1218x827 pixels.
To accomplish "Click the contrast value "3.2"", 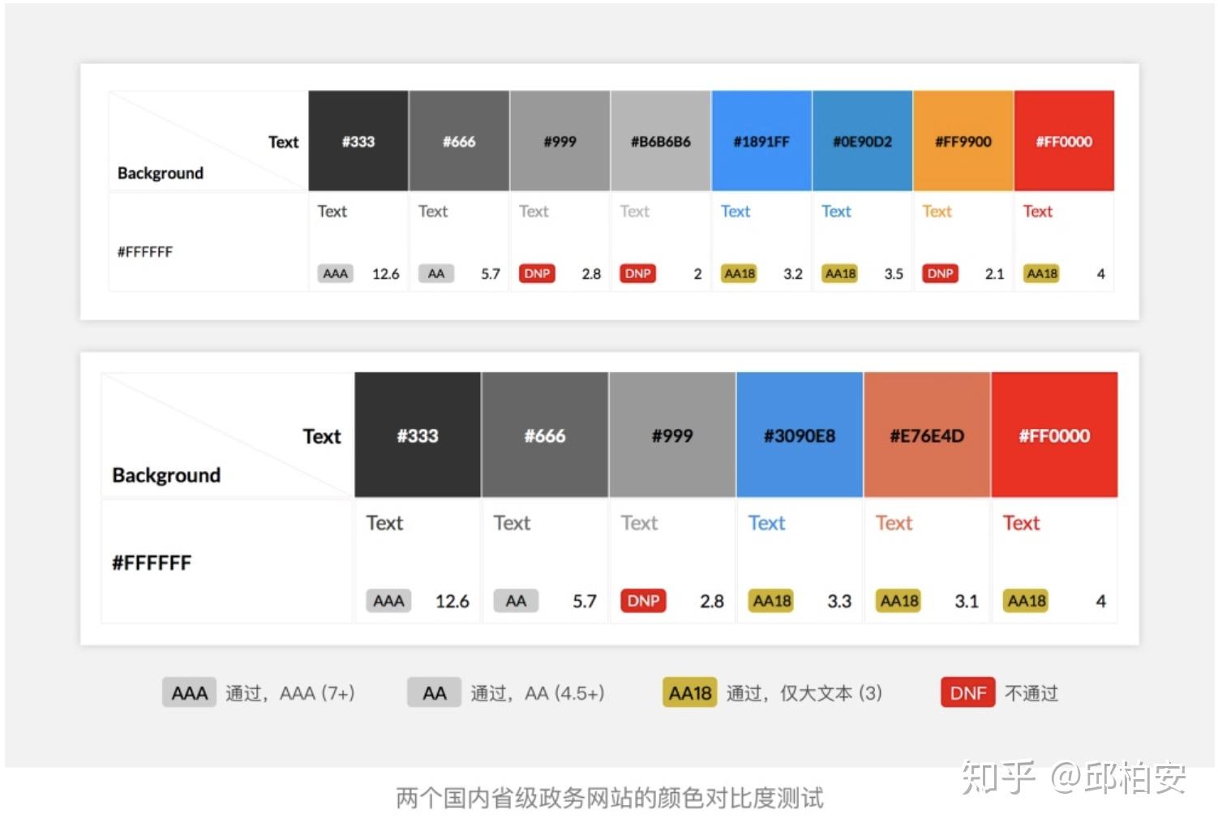I will 793,274.
